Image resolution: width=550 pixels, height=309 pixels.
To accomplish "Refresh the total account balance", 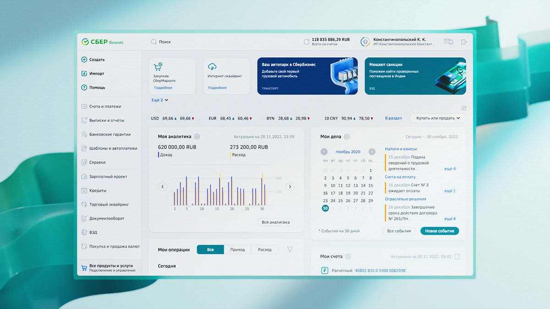I will pyautogui.click(x=306, y=42).
